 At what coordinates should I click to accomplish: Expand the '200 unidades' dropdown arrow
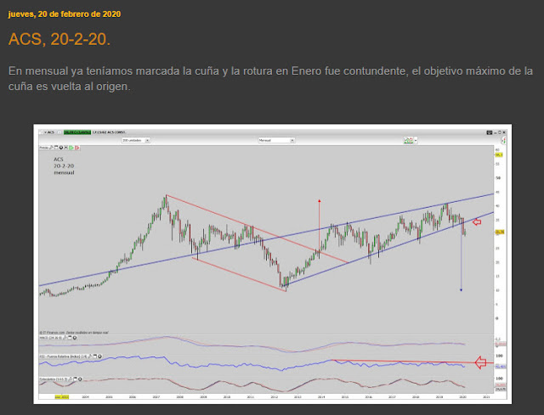coord(147,140)
